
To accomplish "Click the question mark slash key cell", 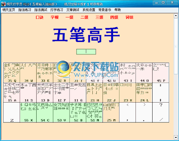I will point(161,112).
